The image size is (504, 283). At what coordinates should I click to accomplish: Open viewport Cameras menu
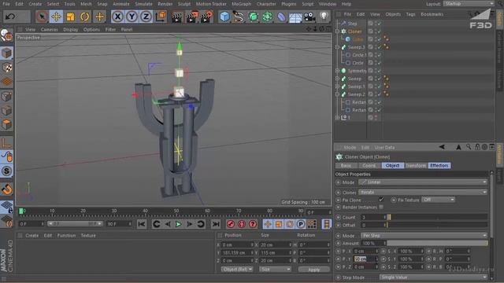coord(49,30)
